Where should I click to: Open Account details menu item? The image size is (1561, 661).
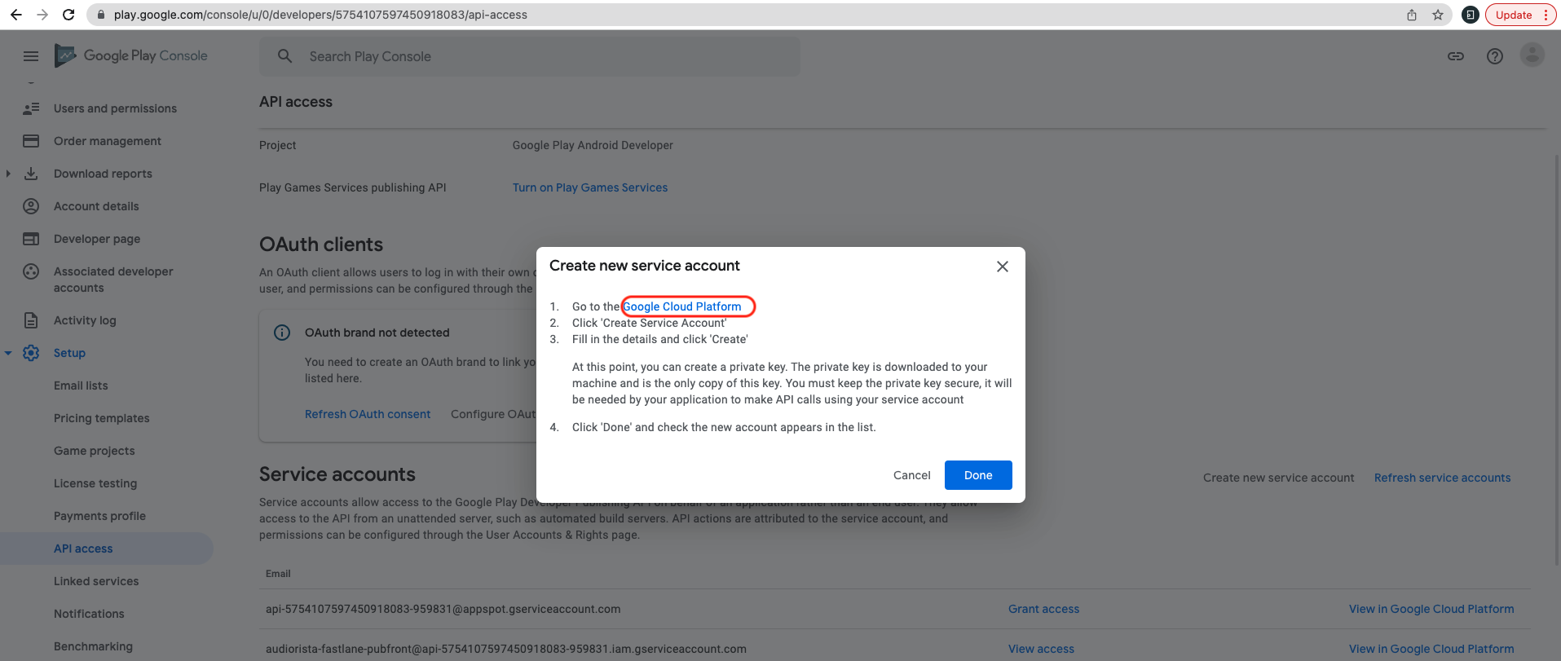coord(96,206)
